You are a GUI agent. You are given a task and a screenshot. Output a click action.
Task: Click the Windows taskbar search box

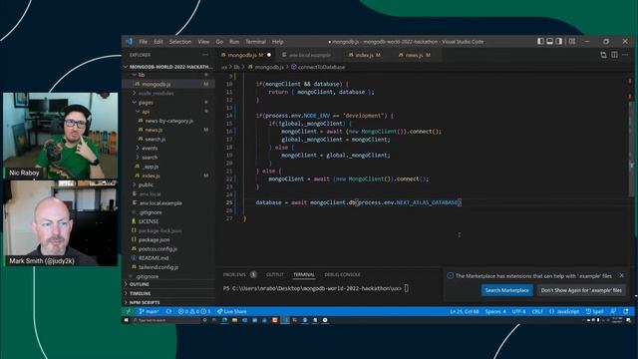pos(166,320)
